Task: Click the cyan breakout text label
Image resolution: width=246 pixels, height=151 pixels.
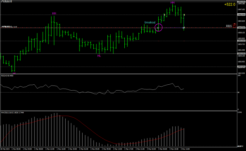Action: click(x=150, y=22)
